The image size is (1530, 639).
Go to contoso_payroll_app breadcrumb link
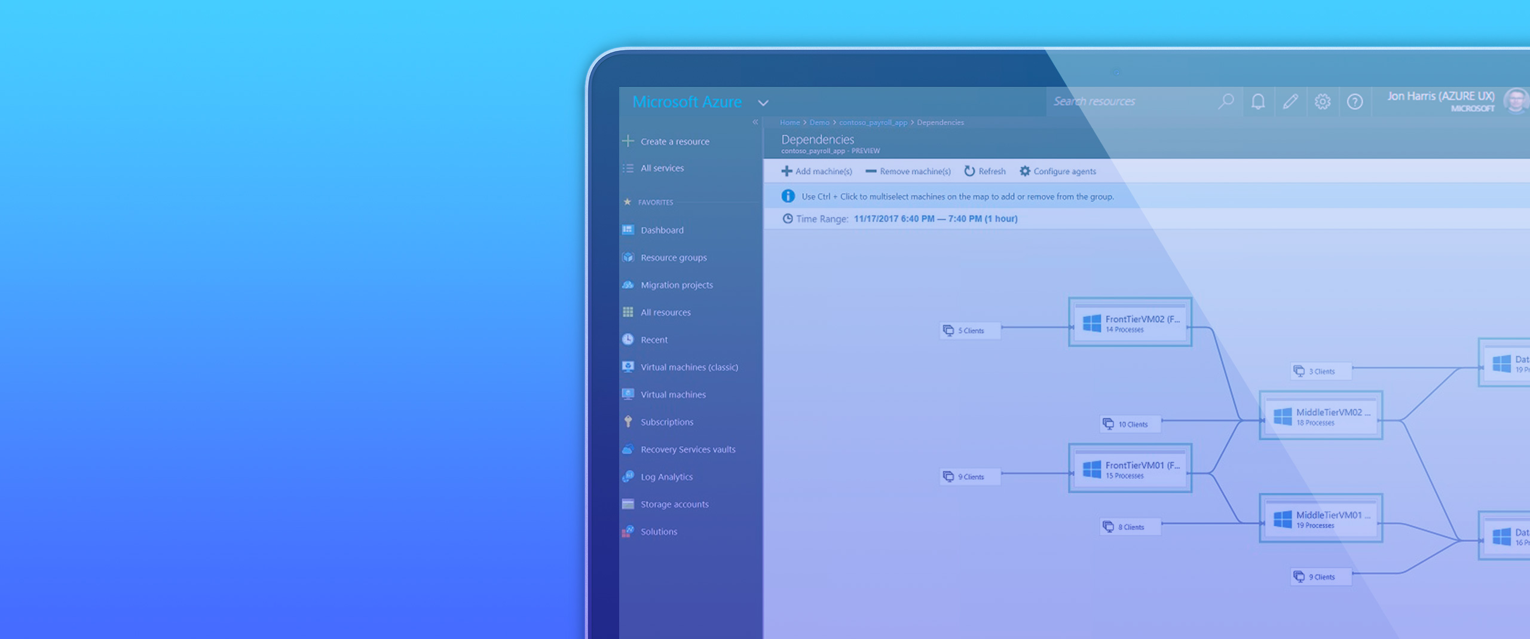click(873, 123)
